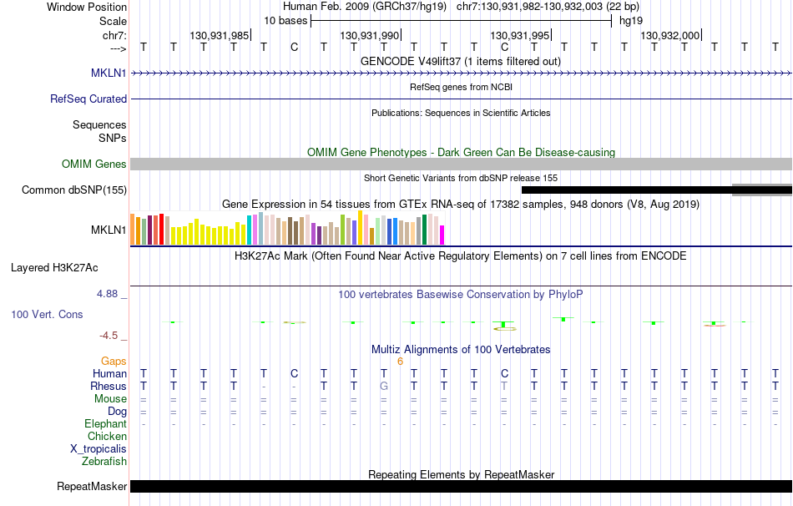This screenshot has width=793, height=506.
Task: Click the 130,931,990 position marker
Action: (370, 35)
